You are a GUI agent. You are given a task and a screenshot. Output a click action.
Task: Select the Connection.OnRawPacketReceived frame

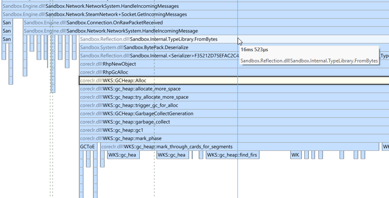206,23
